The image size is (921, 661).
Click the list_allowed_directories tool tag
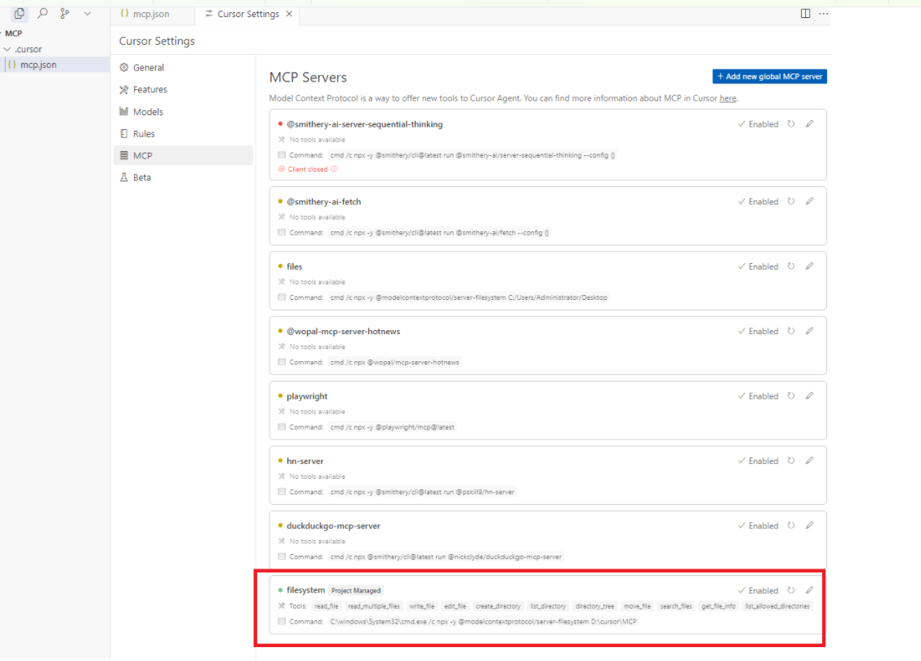coord(777,606)
